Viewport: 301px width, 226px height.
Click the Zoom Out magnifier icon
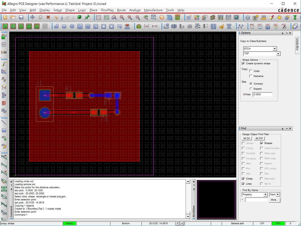tap(138, 18)
